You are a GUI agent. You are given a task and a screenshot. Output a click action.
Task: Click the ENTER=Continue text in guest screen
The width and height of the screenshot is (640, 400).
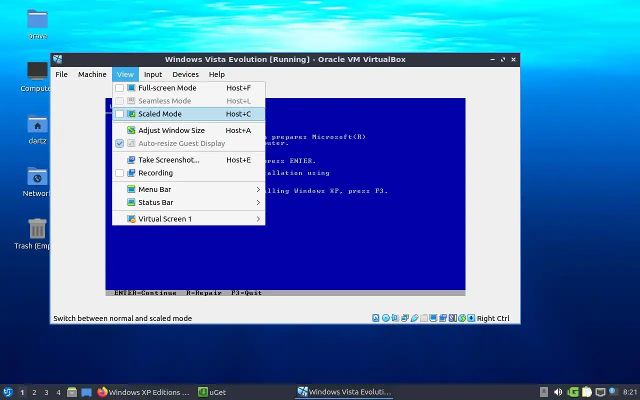point(145,293)
